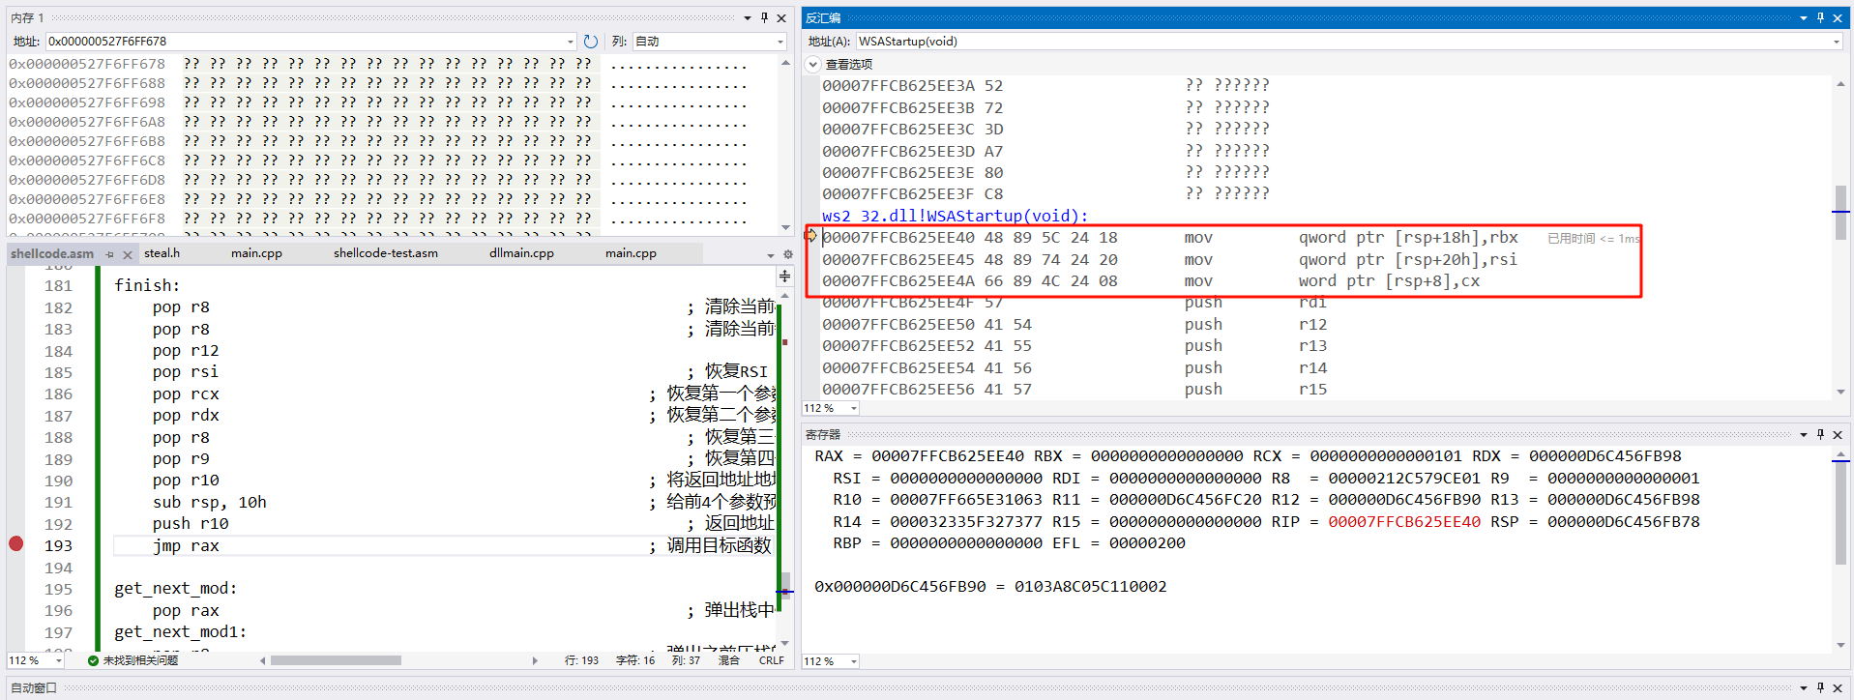Click the CRLF line ending indicator

tap(771, 660)
